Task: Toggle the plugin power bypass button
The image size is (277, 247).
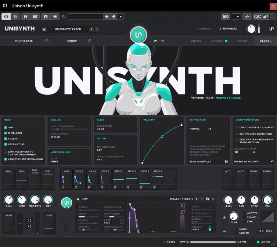Action: click(6, 17)
